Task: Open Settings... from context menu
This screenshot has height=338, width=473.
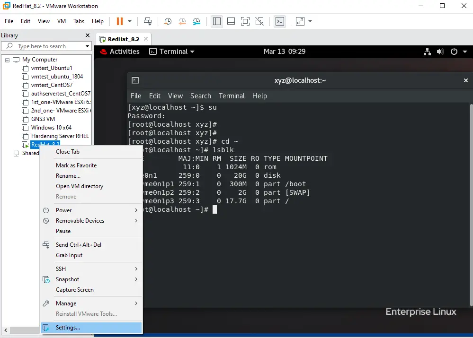Action: pos(91,328)
